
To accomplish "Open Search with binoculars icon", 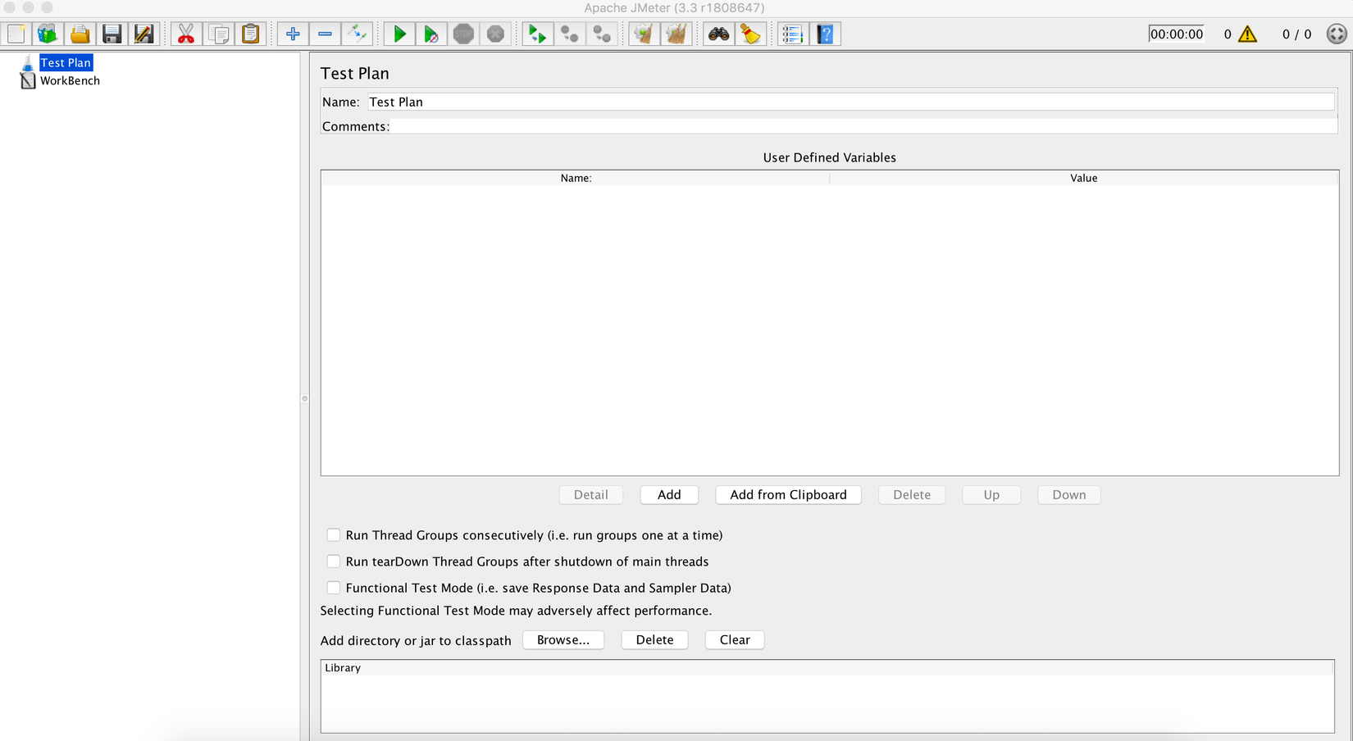I will click(718, 34).
